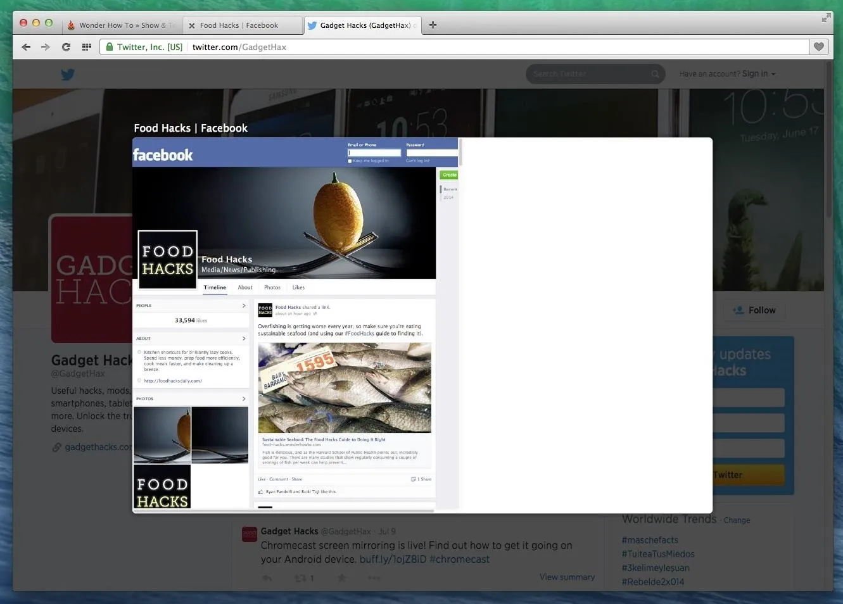Click the 2014 timeline marker
Image resolution: width=843 pixels, height=604 pixels.
coord(448,198)
